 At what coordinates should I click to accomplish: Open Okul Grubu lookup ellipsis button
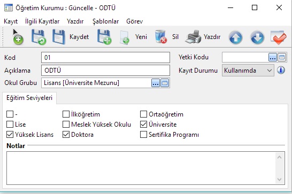[156, 83]
